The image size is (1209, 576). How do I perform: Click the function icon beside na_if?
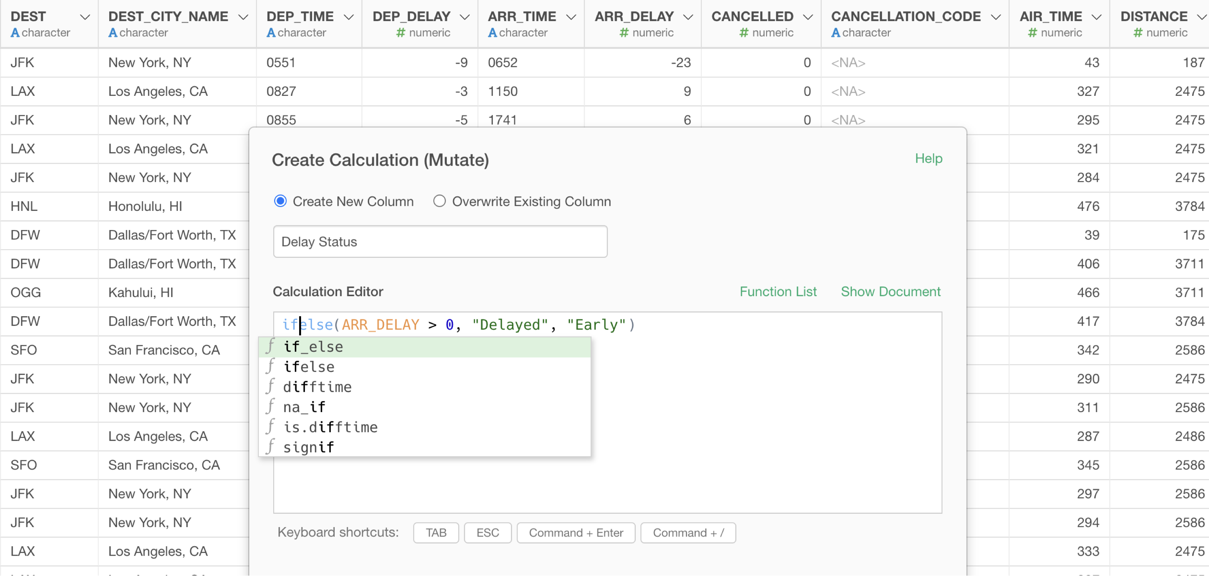tap(270, 407)
